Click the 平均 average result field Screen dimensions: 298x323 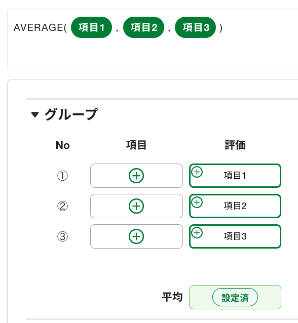point(235,297)
